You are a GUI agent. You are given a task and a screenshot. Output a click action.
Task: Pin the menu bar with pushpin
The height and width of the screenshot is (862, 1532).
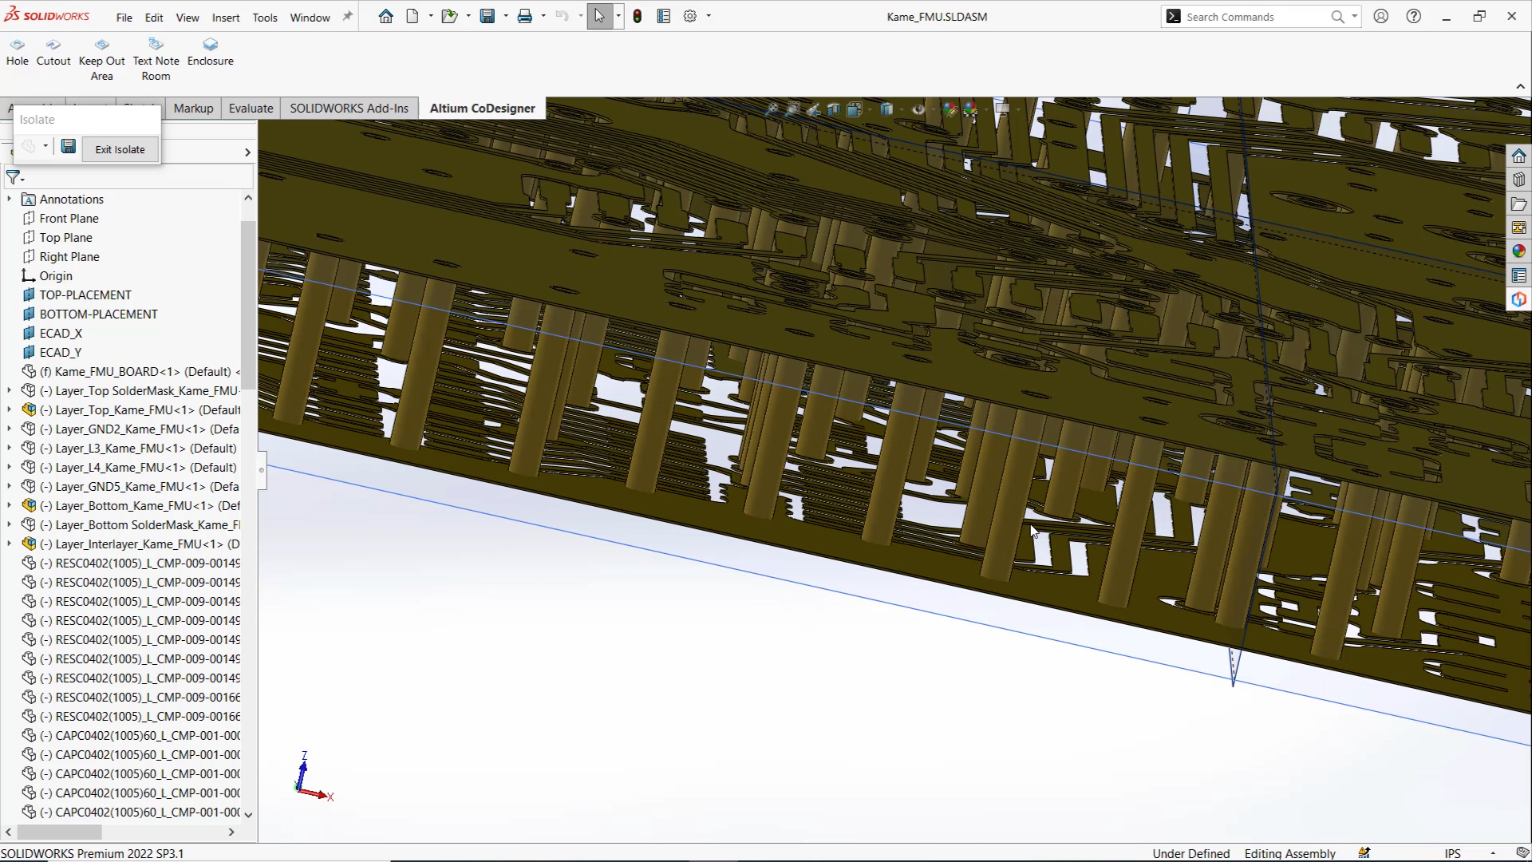[347, 17]
